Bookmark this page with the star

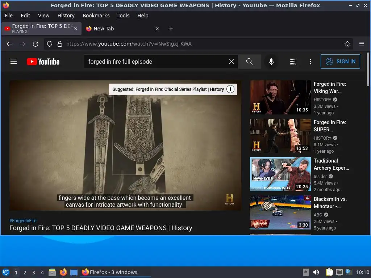tap(347, 44)
